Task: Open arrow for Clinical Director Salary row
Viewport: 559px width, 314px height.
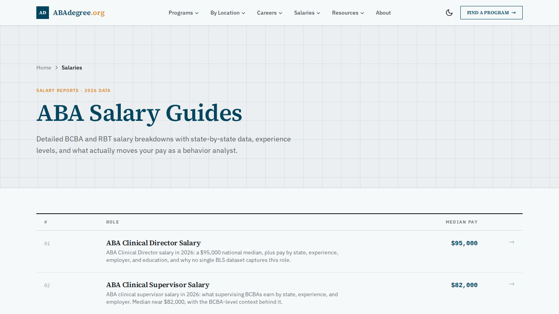Action: point(512,242)
